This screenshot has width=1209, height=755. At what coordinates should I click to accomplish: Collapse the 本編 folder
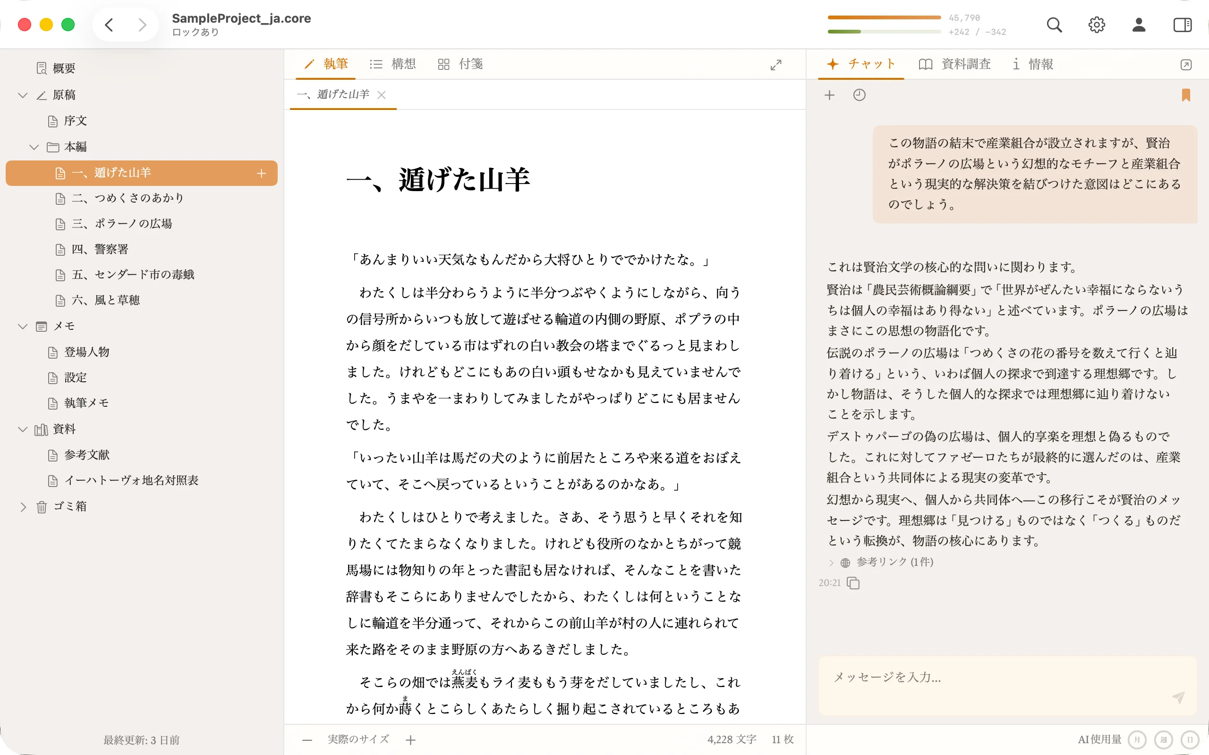34,147
